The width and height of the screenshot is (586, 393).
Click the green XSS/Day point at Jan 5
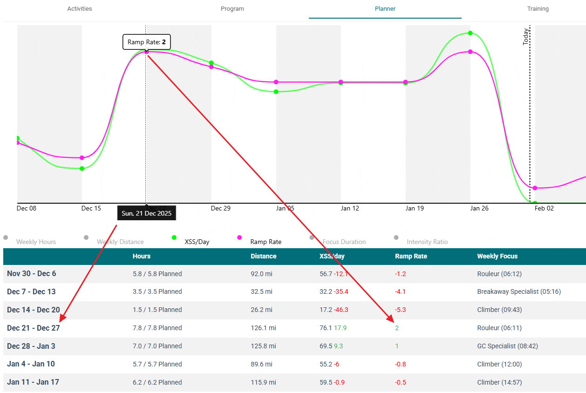276,92
